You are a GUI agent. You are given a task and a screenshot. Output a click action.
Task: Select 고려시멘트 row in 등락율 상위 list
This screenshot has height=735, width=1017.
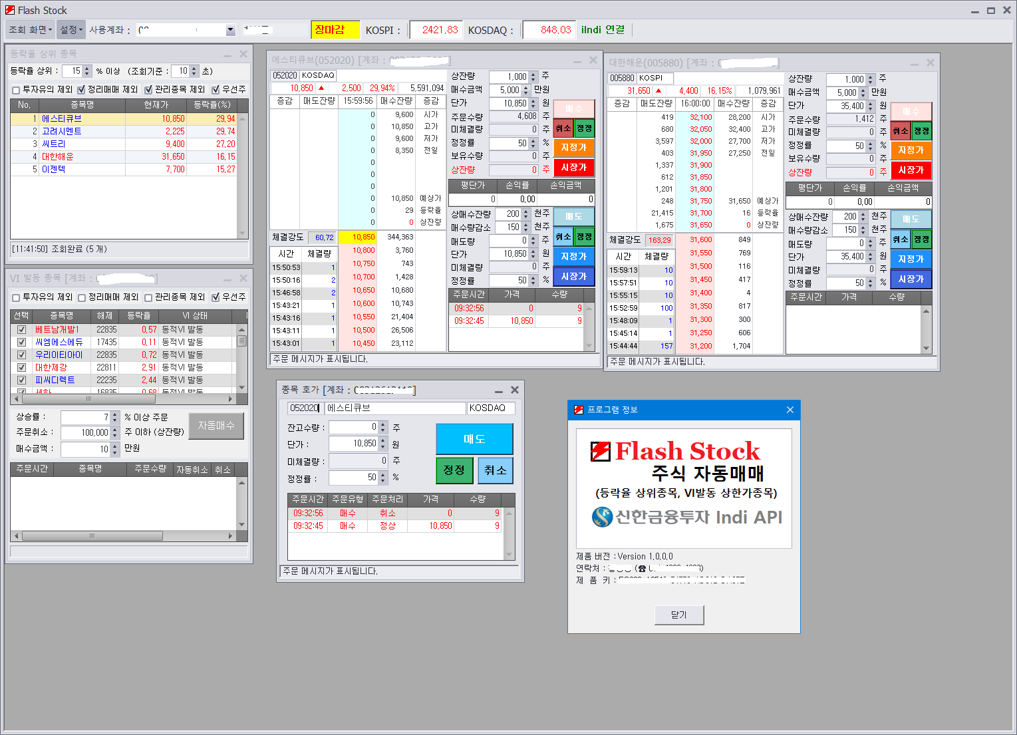[124, 131]
